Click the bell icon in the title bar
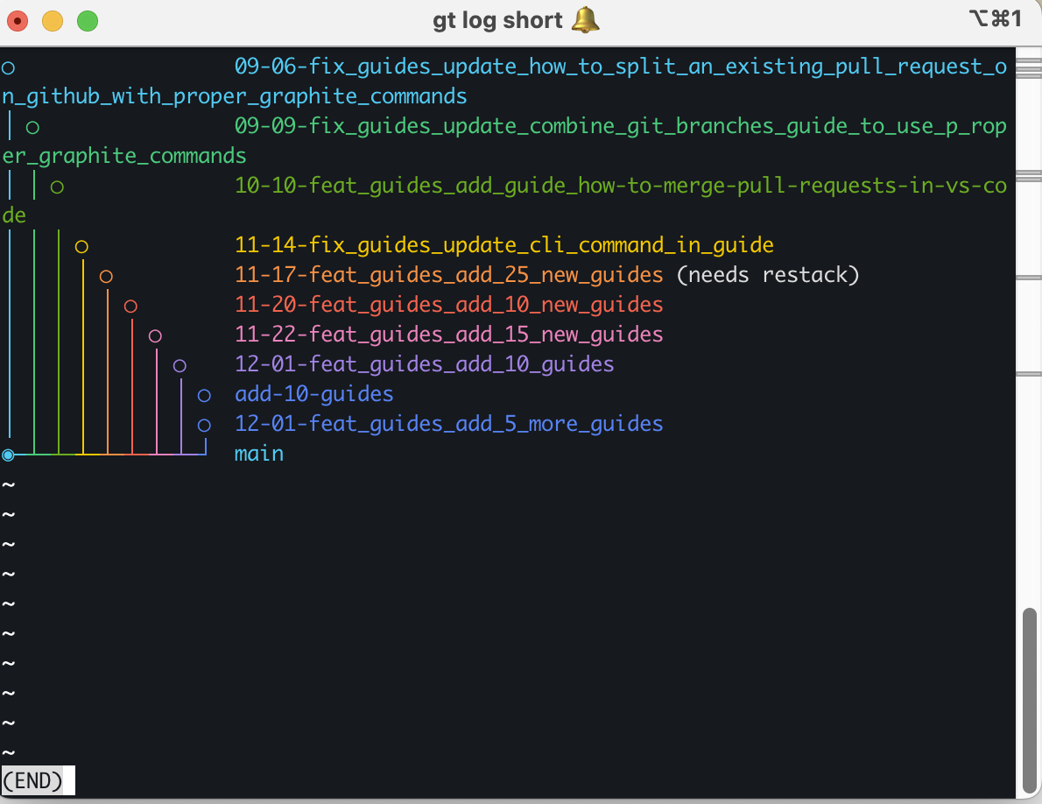This screenshot has width=1042, height=804. click(x=585, y=19)
